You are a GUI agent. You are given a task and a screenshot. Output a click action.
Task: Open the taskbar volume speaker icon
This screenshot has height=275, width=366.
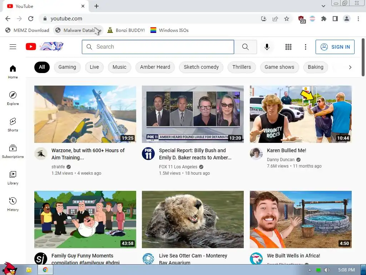click(327, 270)
